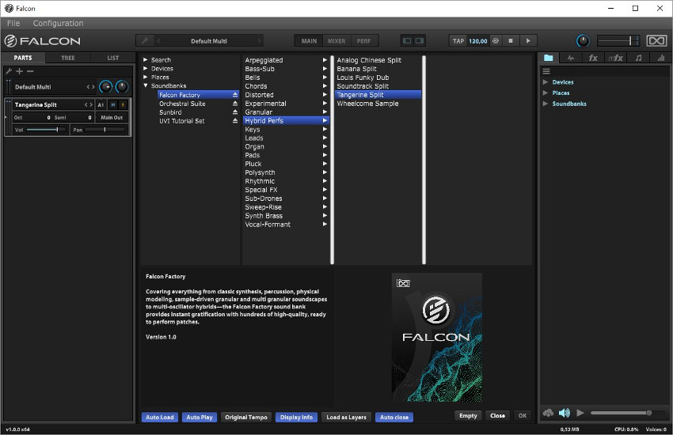
Task: Click the Default Multi volume knob in Parts
Action: tap(105, 87)
